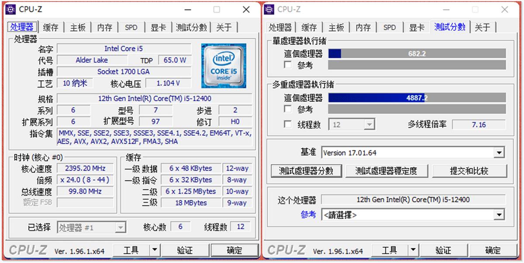This screenshot has height=263, width=524.
Task: Click the 测试处理器分数 button
Action: 307,171
